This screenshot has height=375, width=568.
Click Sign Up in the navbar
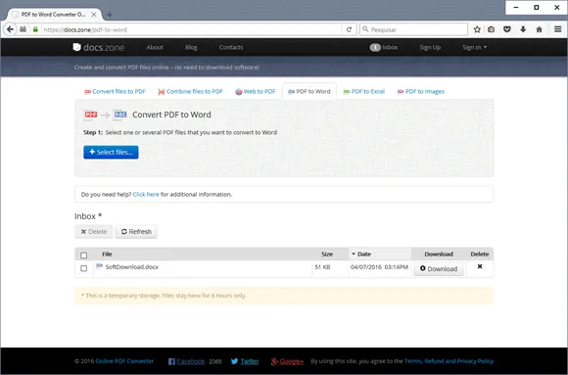pos(430,47)
